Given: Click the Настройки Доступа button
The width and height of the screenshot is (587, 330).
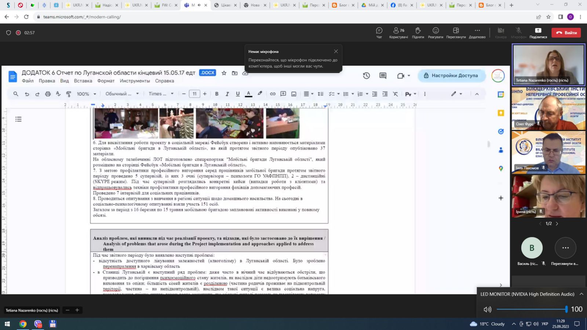Looking at the screenshot, I should point(452,76).
